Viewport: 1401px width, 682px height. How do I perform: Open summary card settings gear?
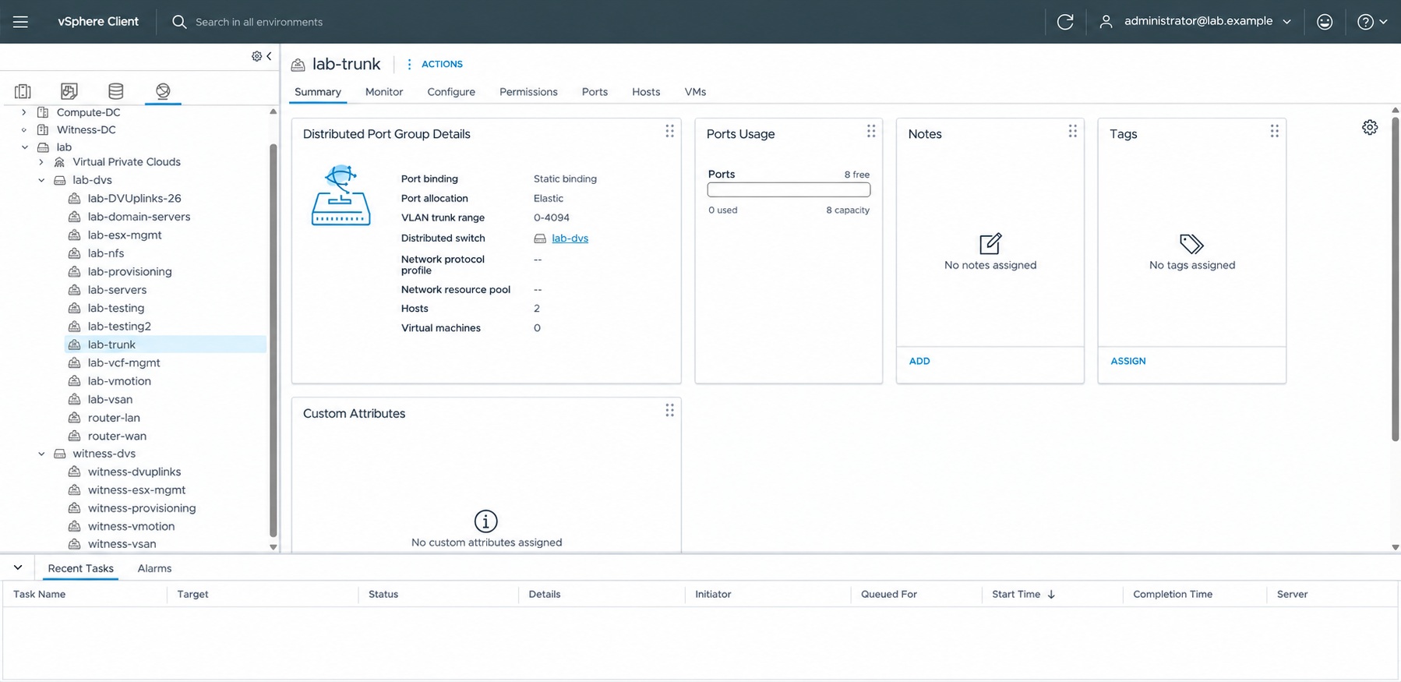[1370, 127]
